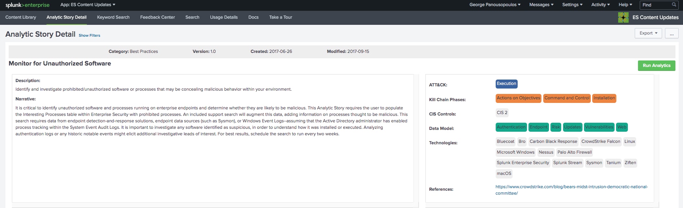Screen dimensions: 683x208
Task: Expand the Messages menu
Action: tap(541, 5)
